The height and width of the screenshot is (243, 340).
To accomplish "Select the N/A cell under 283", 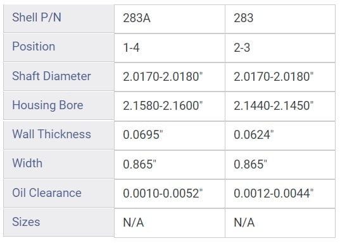I will tap(280, 223).
